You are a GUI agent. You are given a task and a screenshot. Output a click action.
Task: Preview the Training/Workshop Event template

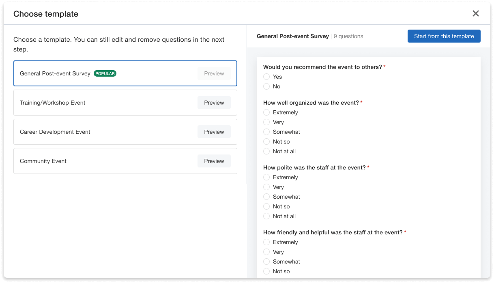[x=214, y=103]
